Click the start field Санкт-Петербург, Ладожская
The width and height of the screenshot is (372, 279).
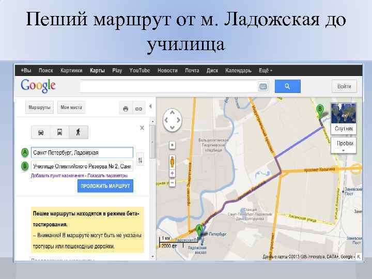point(82,152)
